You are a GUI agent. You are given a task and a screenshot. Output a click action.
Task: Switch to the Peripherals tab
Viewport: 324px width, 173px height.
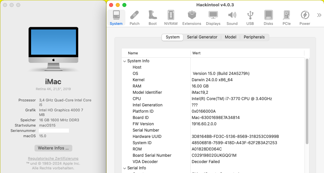(x=254, y=37)
